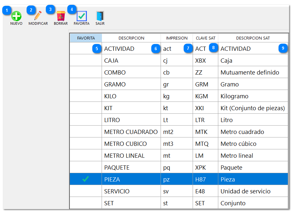Click the 'Mutuamente definido' SAT description cell
The height and width of the screenshot is (212, 292).
250,72
